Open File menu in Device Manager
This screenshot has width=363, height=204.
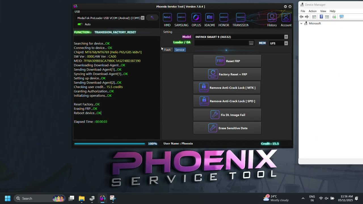303,11
